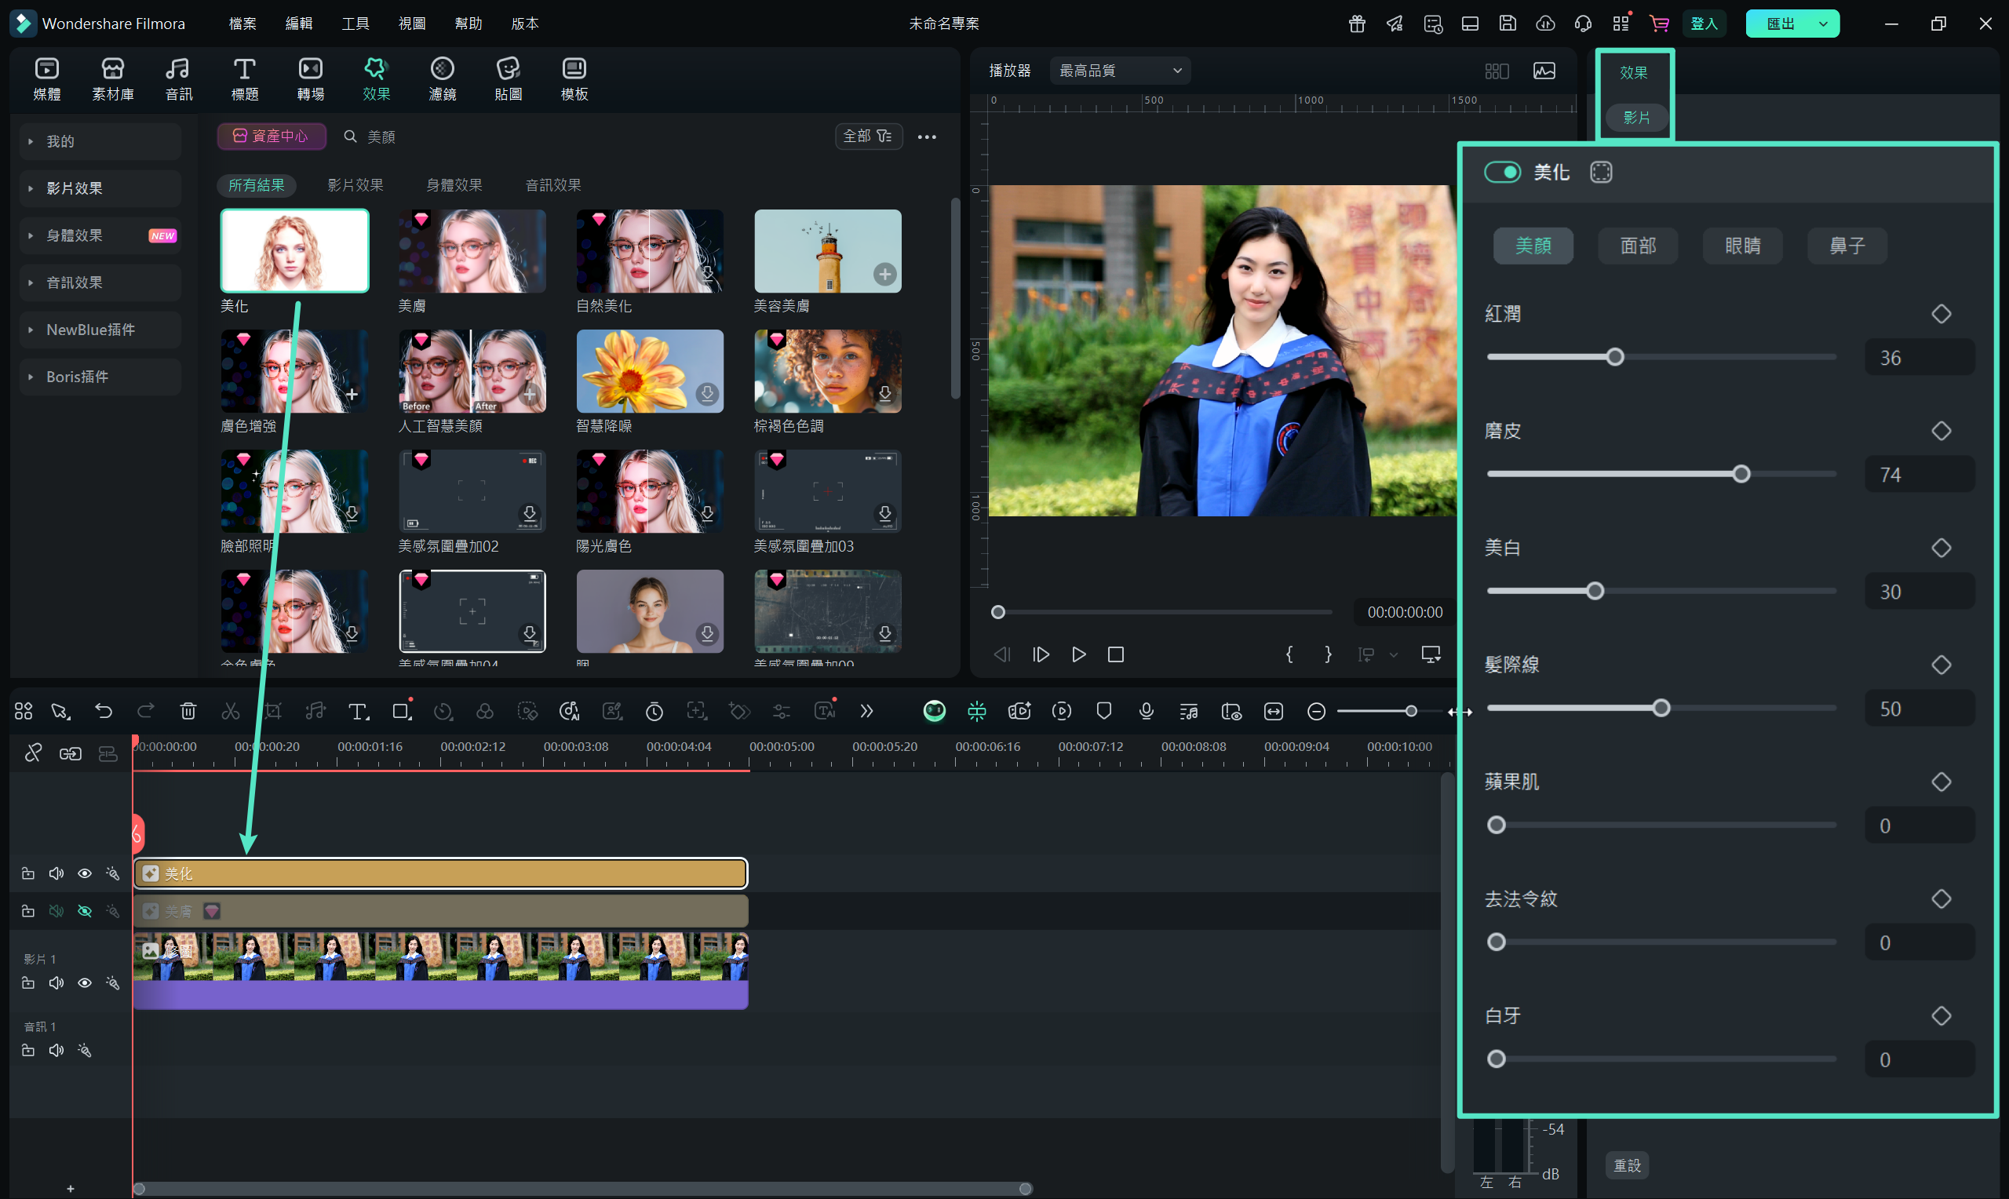The height and width of the screenshot is (1199, 2009).
Task: Click the 磨皮 smoothing slider handle
Action: pyautogui.click(x=1741, y=474)
